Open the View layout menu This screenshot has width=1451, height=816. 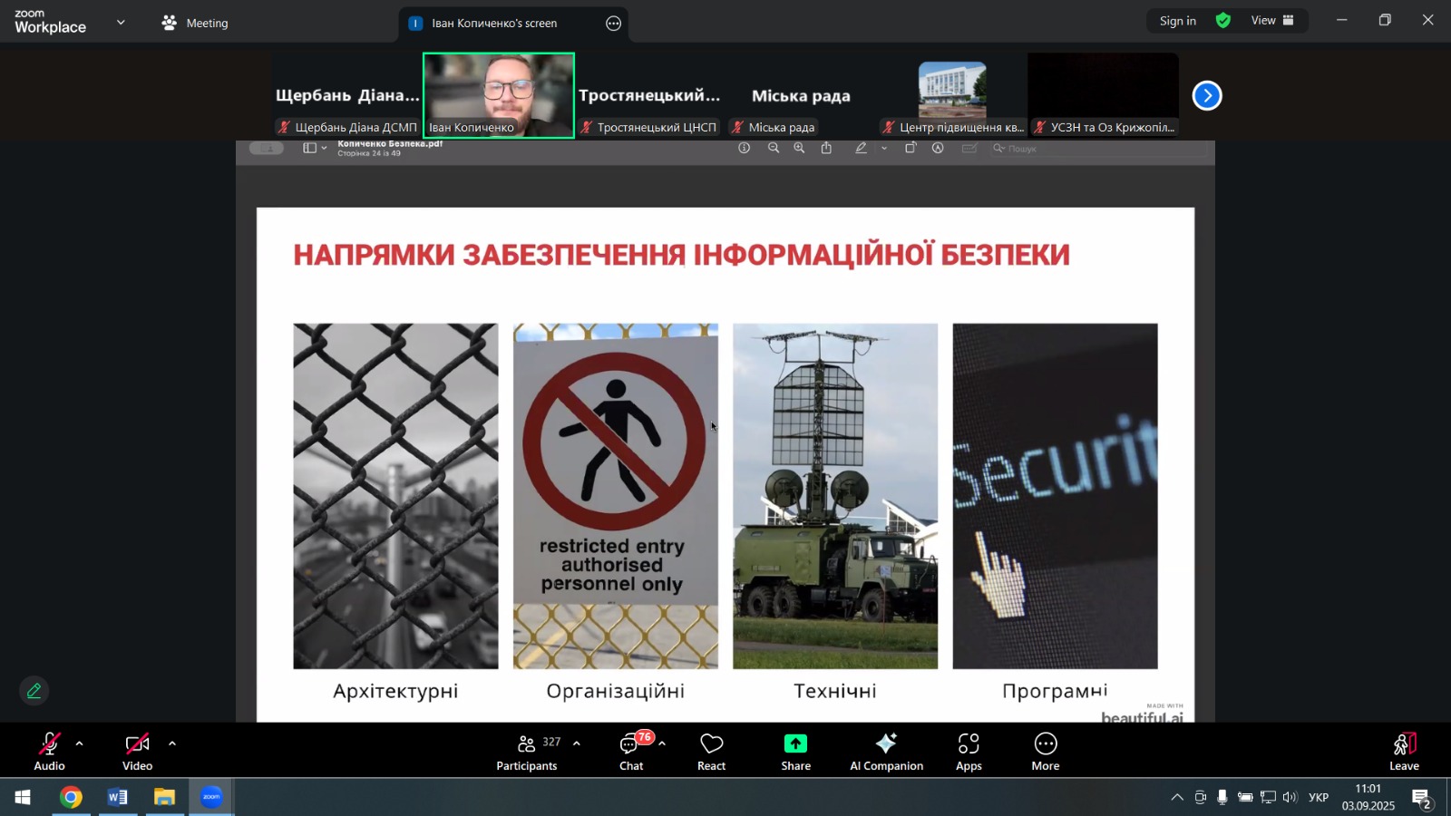click(x=1272, y=21)
